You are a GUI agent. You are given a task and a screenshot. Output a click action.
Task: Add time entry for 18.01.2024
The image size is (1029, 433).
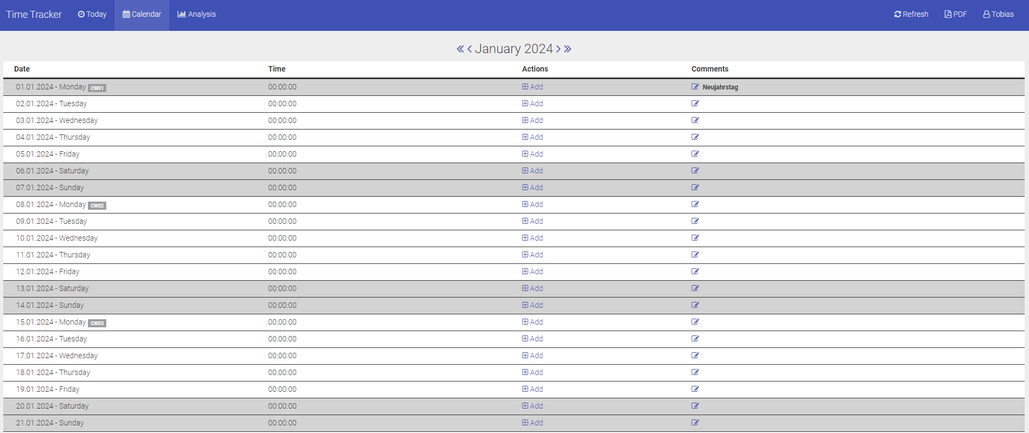click(533, 372)
